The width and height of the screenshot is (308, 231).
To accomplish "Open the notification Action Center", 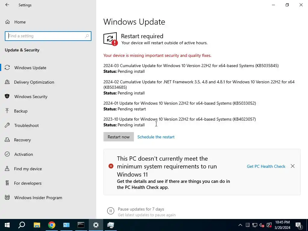I will pos(299,225).
